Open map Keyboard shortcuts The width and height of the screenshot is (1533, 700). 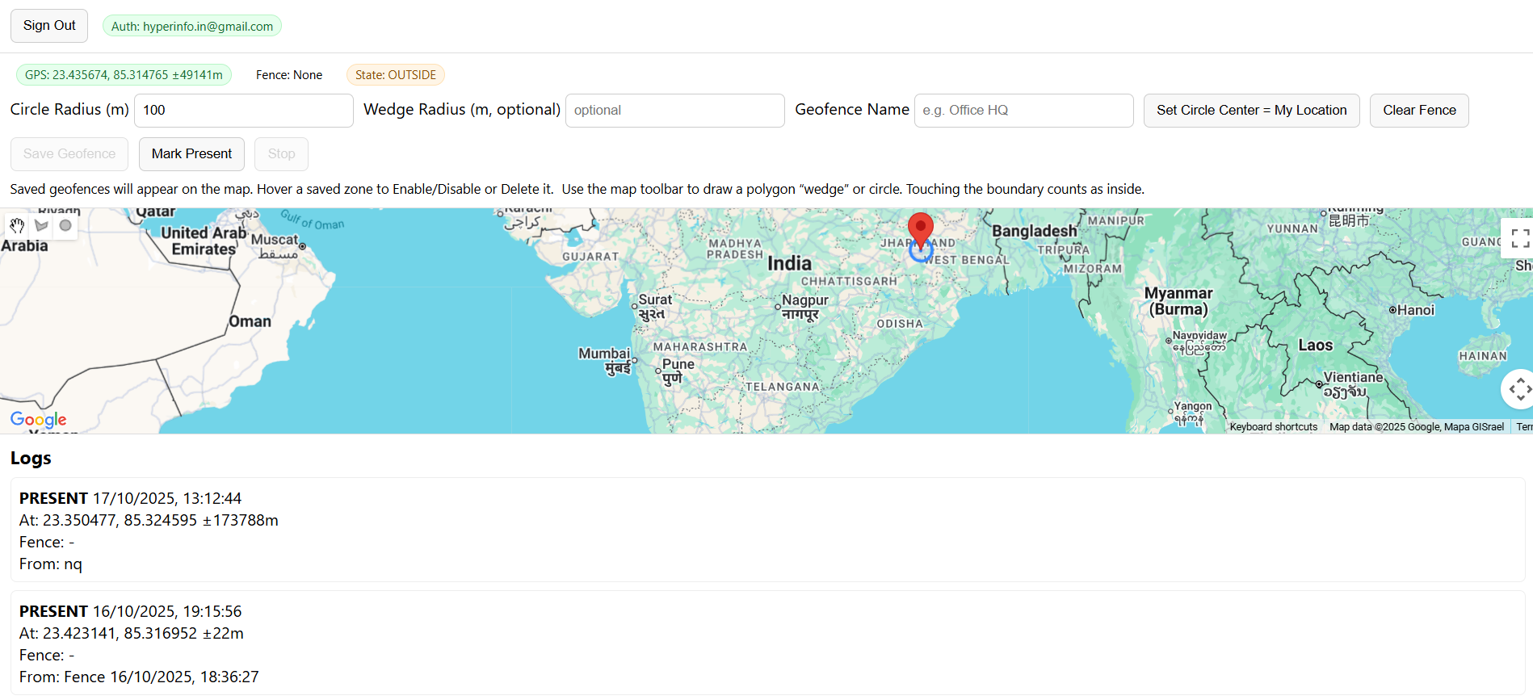[1273, 427]
